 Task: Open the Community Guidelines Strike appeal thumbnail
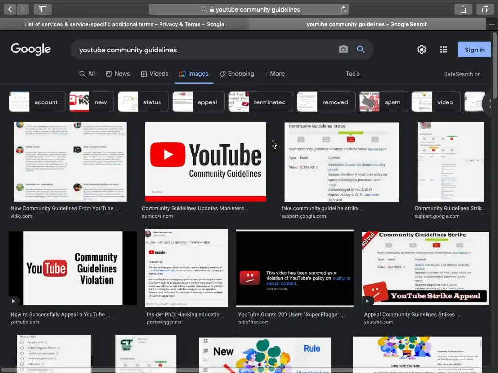426,268
